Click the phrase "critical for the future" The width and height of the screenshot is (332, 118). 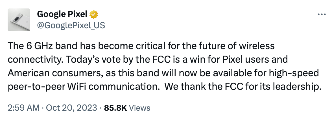(154, 46)
